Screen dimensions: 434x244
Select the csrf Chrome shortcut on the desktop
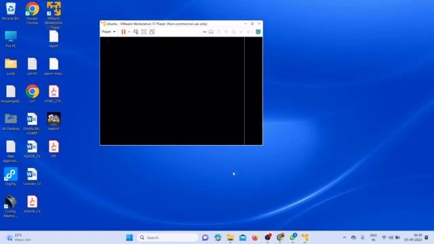coord(32,94)
